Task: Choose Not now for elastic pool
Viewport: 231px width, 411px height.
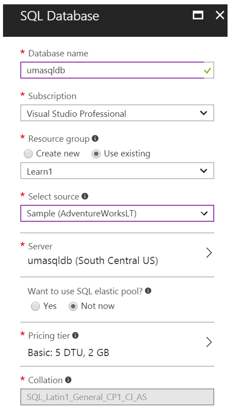Action: [73, 306]
